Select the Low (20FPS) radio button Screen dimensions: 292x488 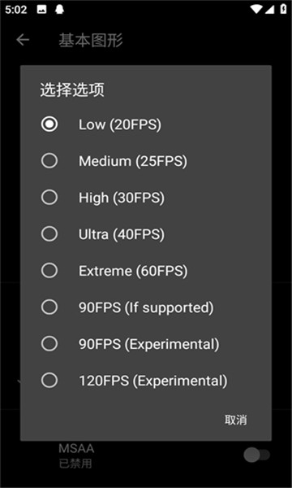49,124
